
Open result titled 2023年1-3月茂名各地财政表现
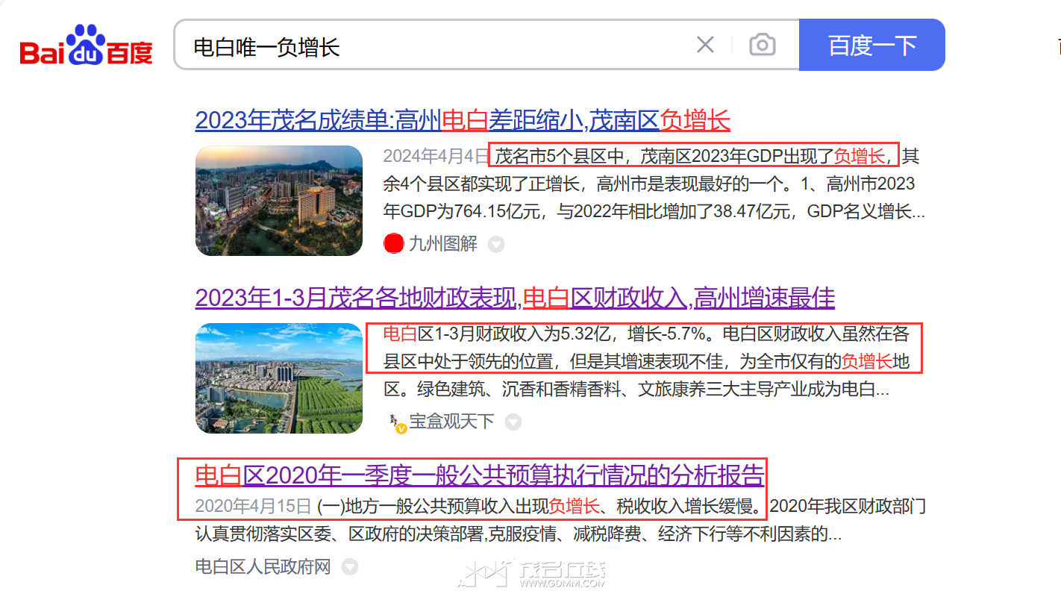point(515,298)
